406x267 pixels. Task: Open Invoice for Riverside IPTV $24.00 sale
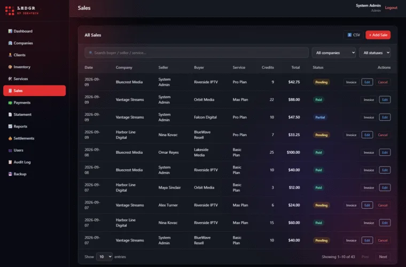tap(351, 205)
